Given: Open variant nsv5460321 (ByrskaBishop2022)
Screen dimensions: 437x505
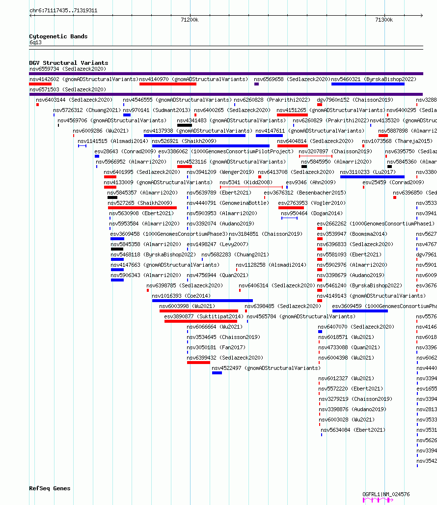Looking at the screenshot, I should 374,79.
